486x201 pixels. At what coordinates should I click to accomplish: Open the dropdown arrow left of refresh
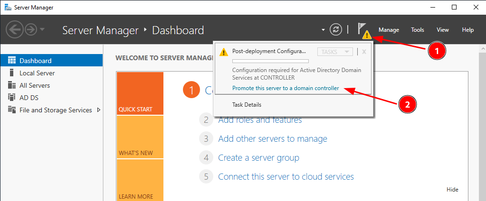pos(323,30)
